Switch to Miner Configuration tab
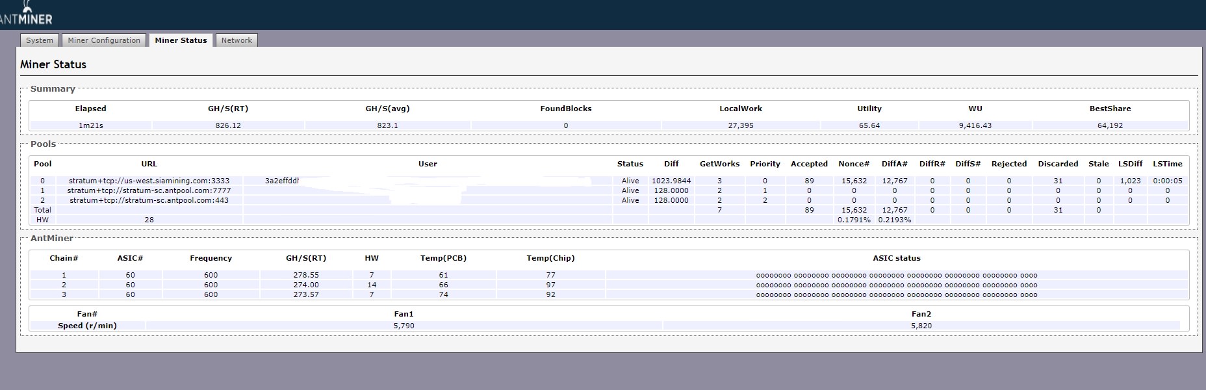Viewport: 1206px width, 390px height. pyautogui.click(x=104, y=40)
